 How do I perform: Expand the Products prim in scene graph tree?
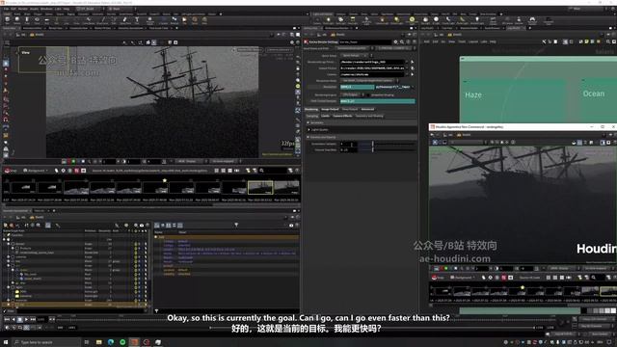tap(13, 249)
